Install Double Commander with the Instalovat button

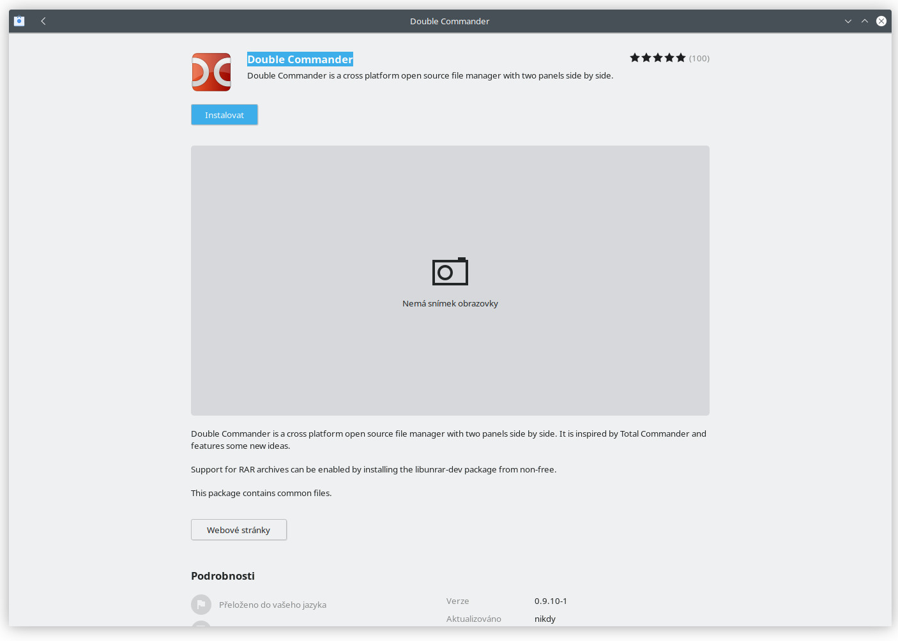(x=224, y=115)
